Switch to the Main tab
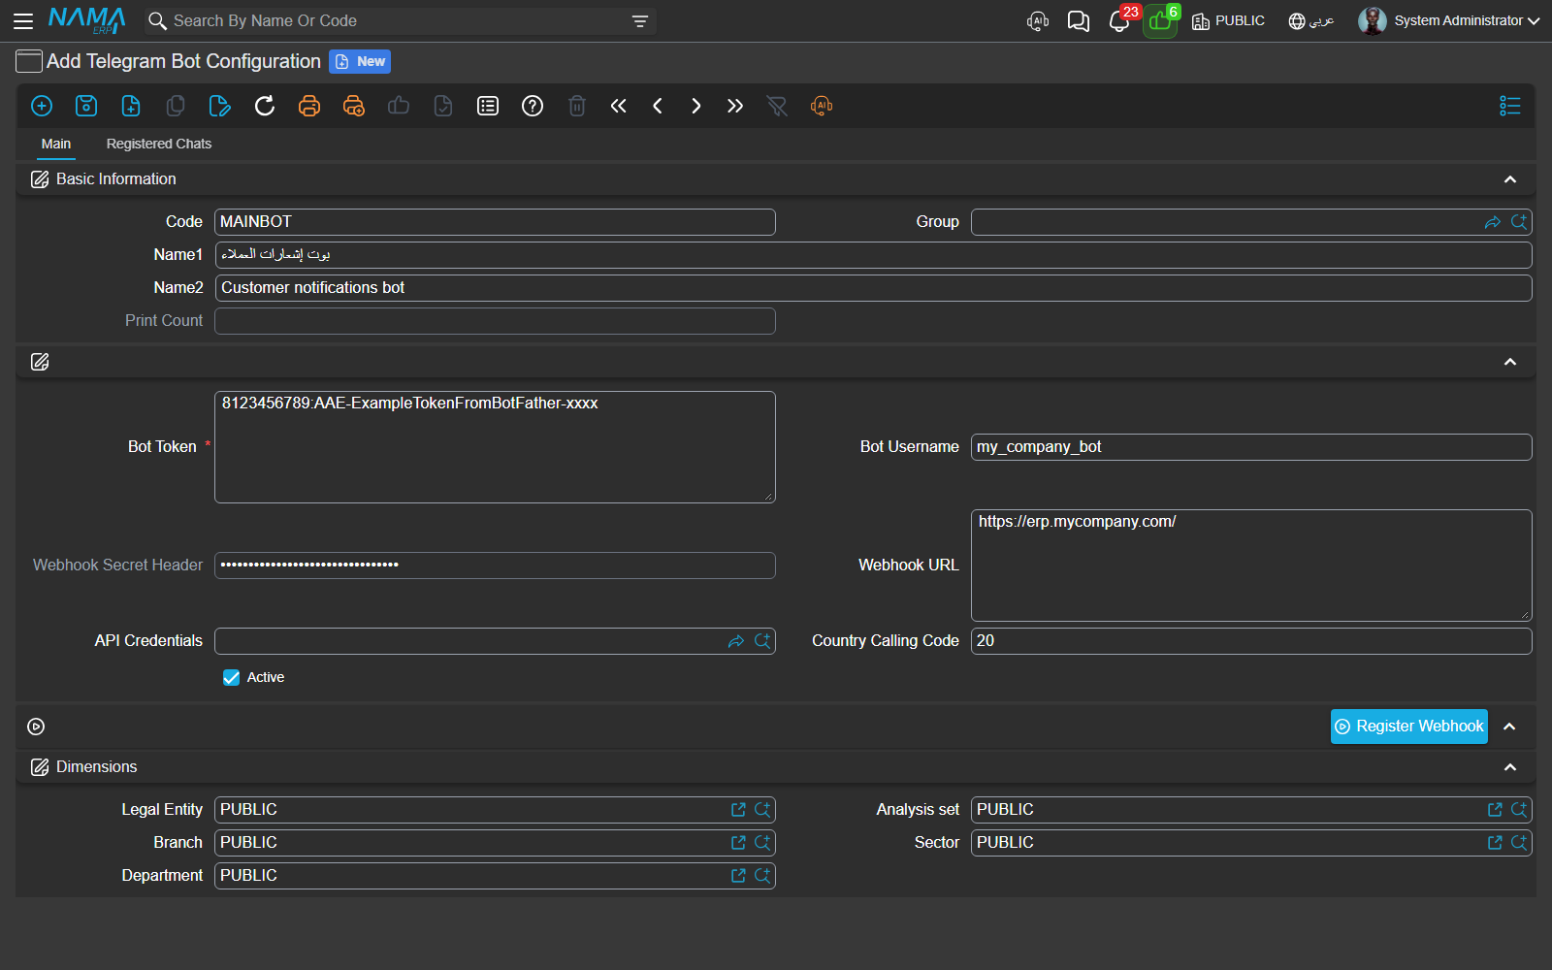 [56, 144]
